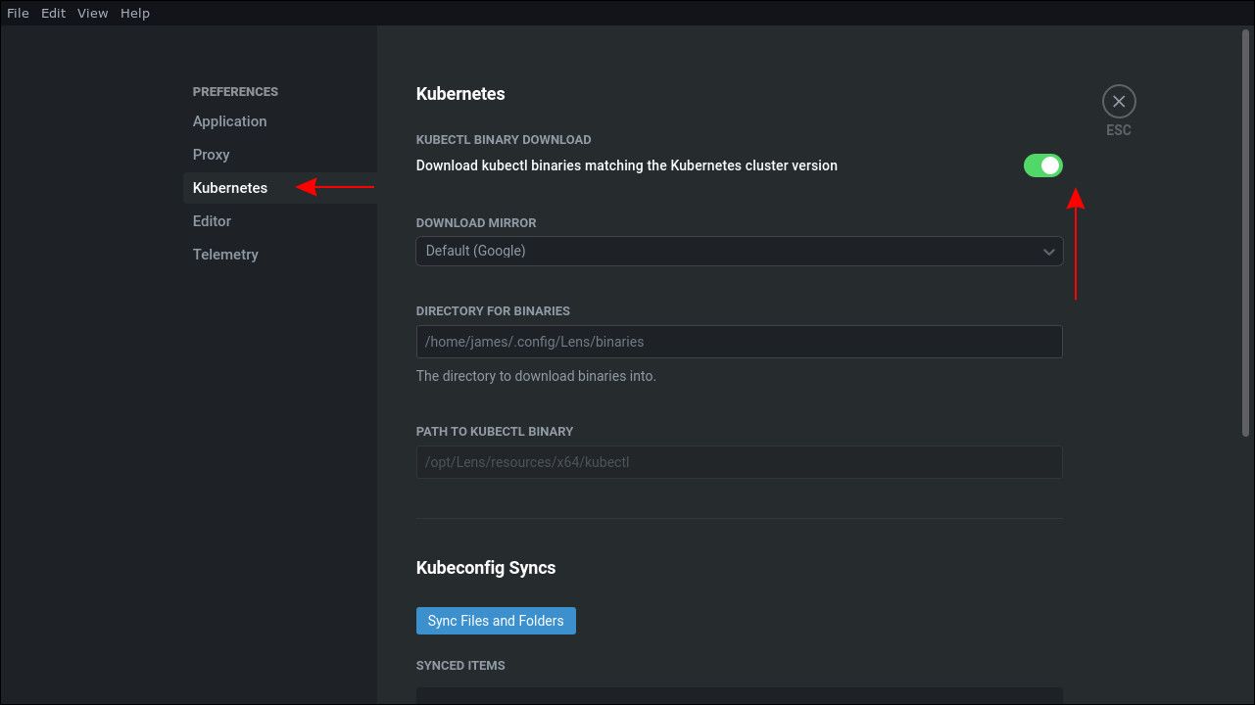Open Proxy preferences
Viewport: 1255px width, 705px height.
pos(211,154)
